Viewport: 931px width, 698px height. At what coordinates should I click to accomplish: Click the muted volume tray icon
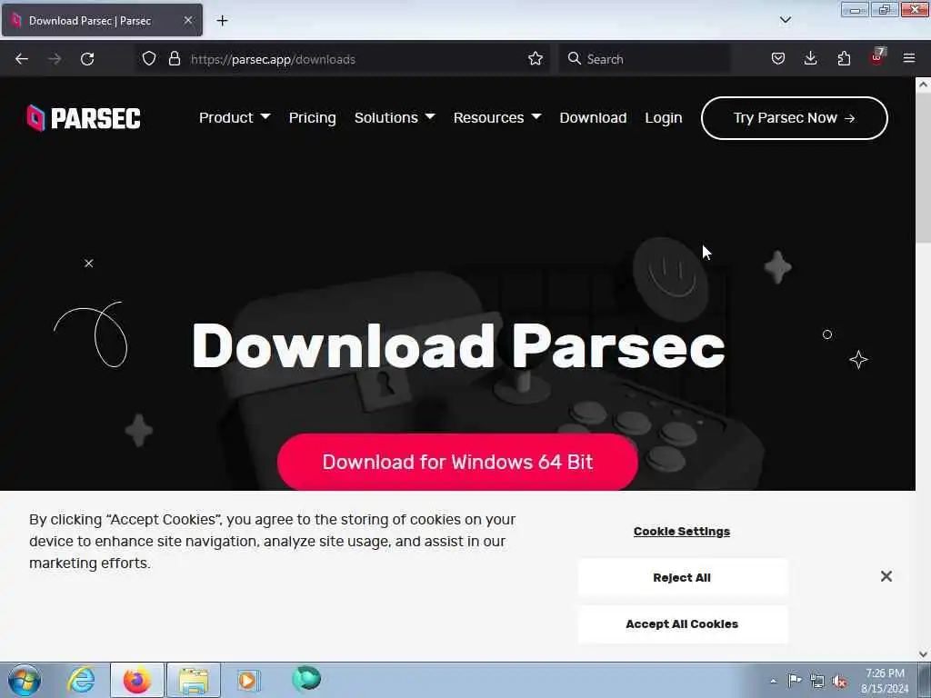pos(839,682)
